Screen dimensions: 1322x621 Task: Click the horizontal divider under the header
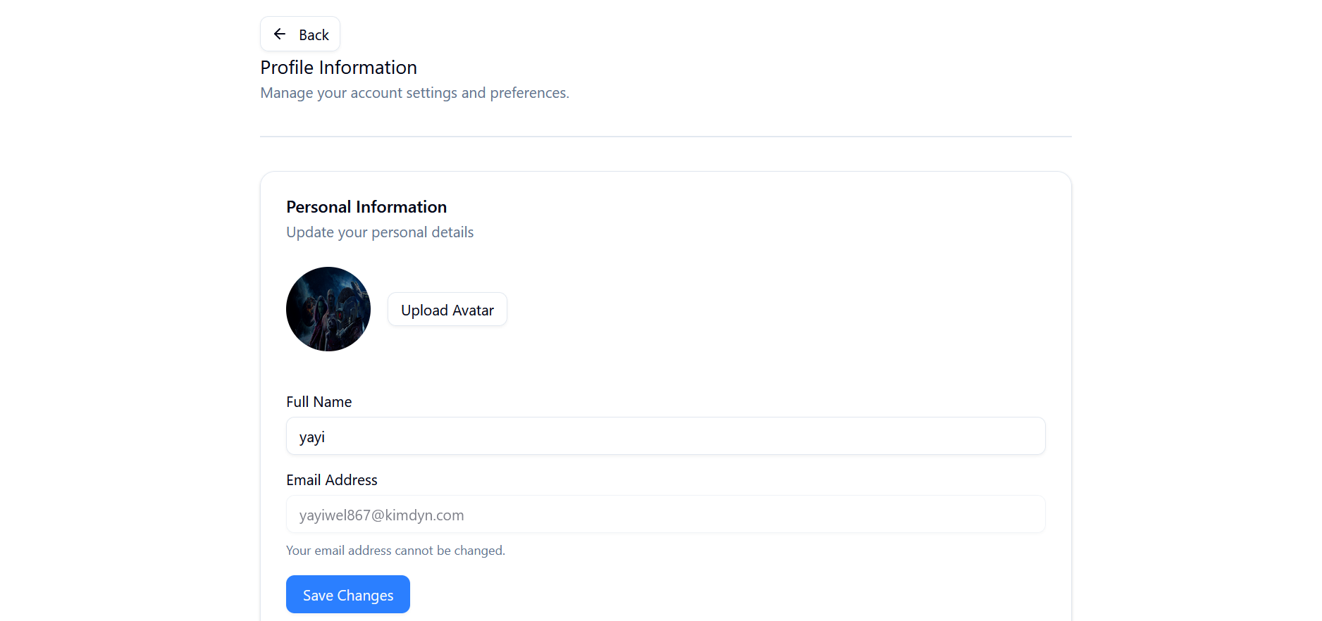(x=666, y=137)
